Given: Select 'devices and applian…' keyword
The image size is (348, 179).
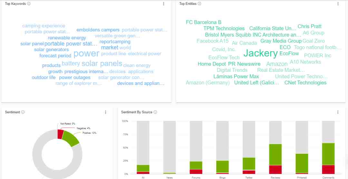Looking at the screenshot, I should pyautogui.click(x=141, y=83).
